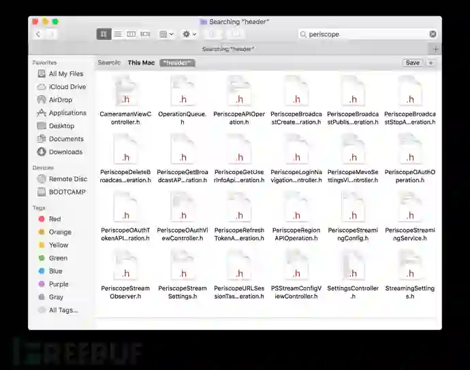Open Desktop folder in sidebar
This screenshot has height=370, width=470.
coord(56,126)
